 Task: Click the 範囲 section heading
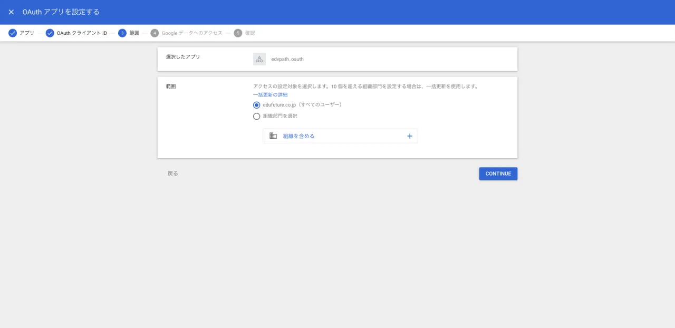[x=171, y=86]
